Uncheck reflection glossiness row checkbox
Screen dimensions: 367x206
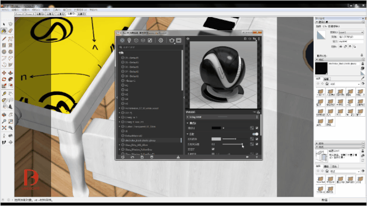click(257, 144)
